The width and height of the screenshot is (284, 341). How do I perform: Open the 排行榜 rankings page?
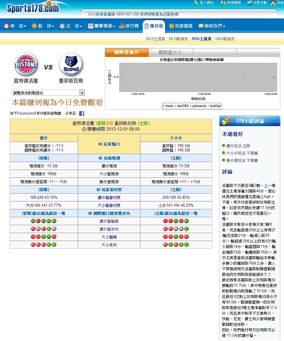[129, 26]
